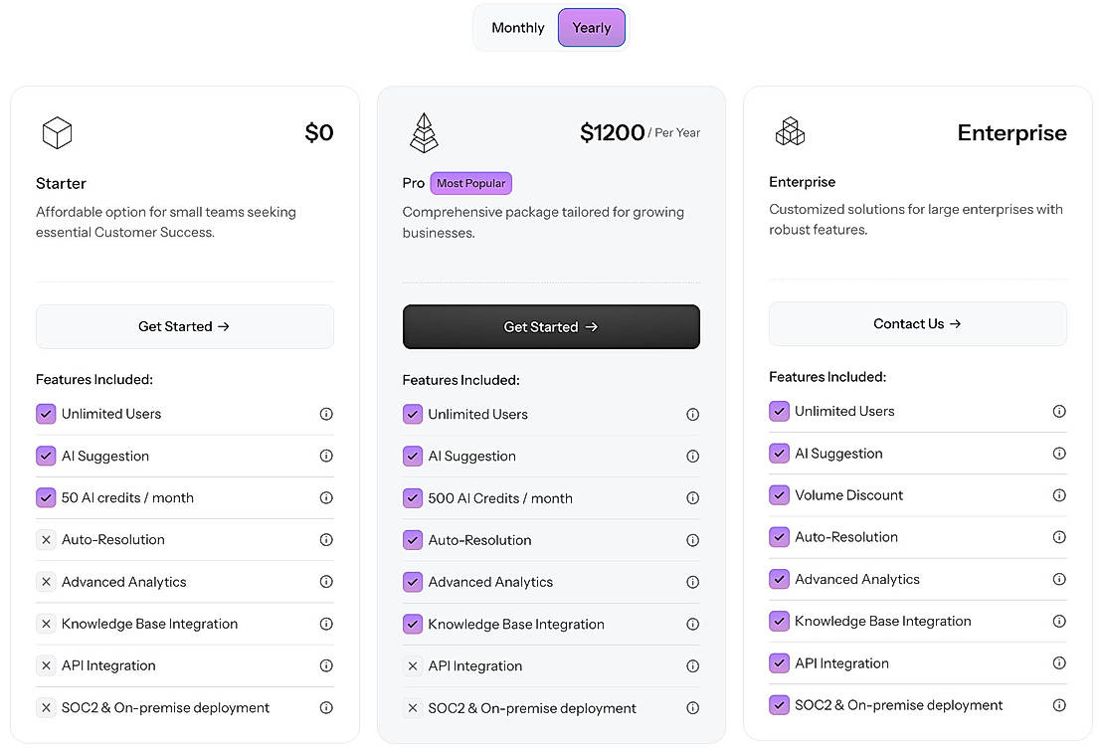1102x748 pixels.
Task: Click the 500 AI Credits / month checkmark
Action: tap(413, 498)
